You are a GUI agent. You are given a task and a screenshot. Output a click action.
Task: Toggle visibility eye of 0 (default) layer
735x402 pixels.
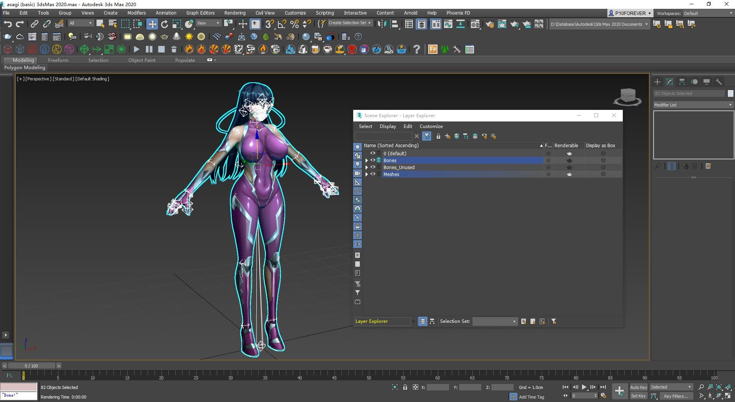coord(372,153)
